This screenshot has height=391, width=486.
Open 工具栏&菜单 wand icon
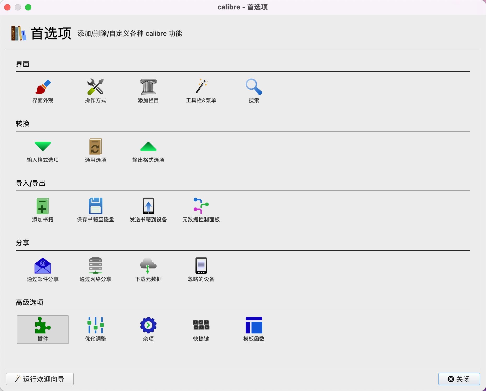pos(201,91)
